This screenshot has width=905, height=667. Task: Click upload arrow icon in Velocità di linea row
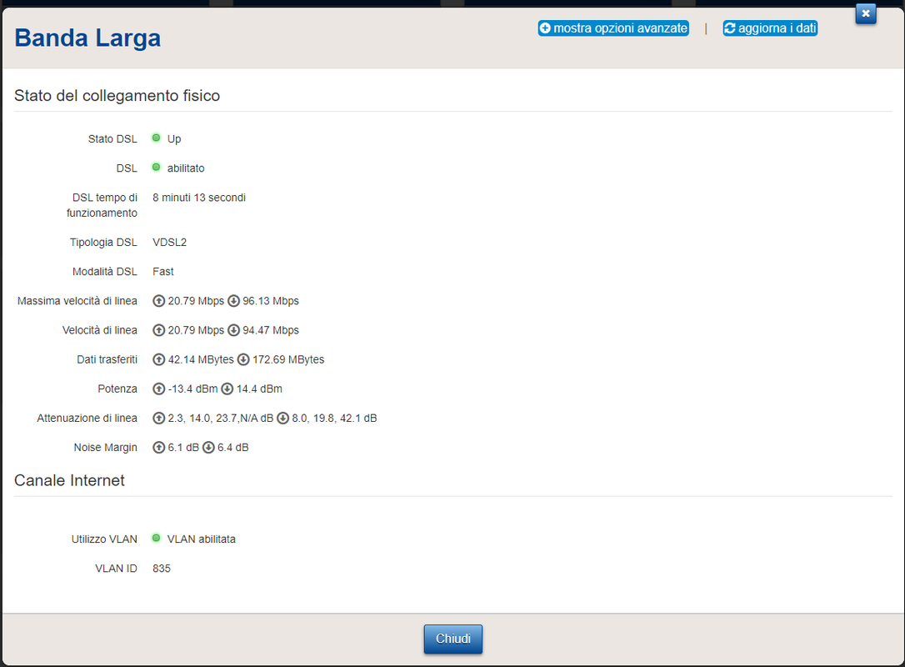click(158, 330)
